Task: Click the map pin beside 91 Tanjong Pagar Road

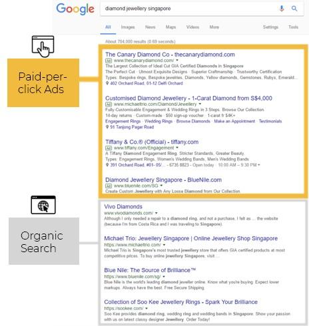Action: [x=107, y=127]
